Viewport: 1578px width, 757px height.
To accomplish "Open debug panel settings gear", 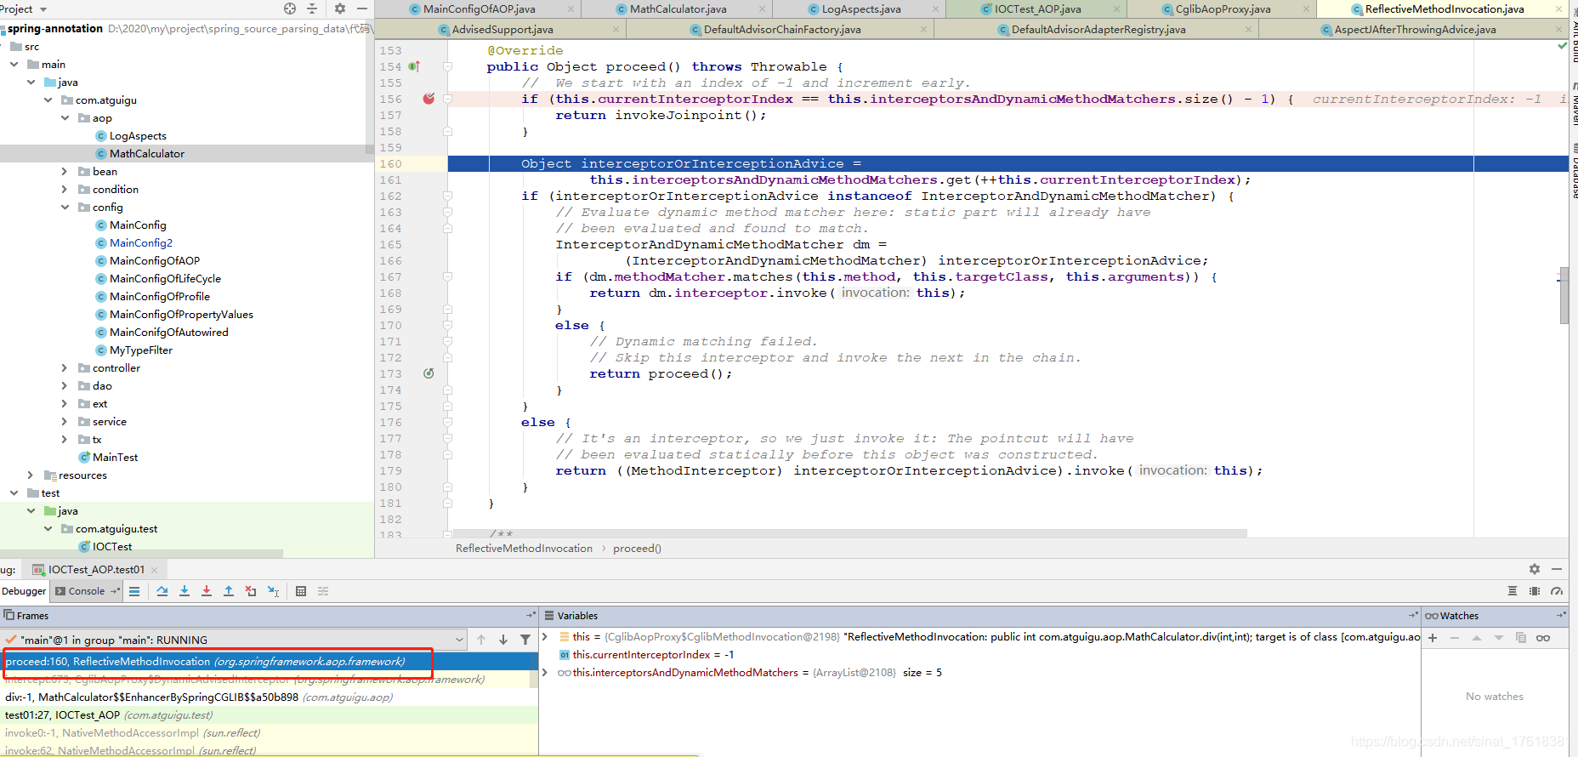I will [1535, 569].
